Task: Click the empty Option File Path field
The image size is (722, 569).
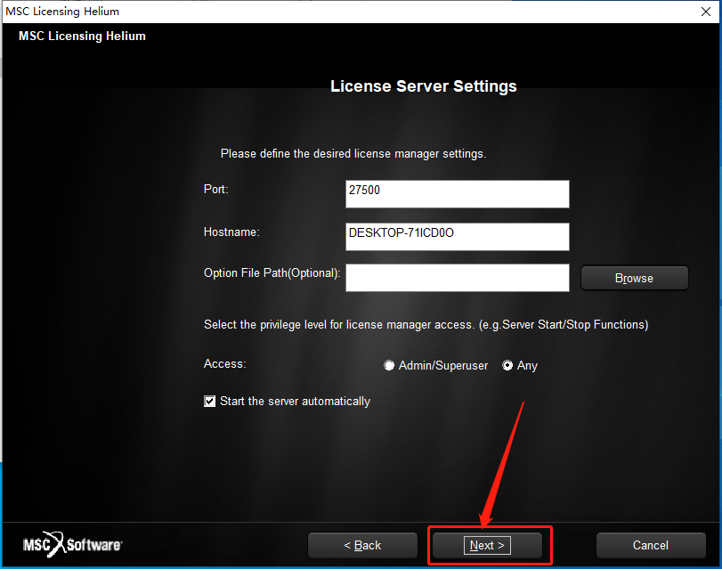Action: coord(458,278)
